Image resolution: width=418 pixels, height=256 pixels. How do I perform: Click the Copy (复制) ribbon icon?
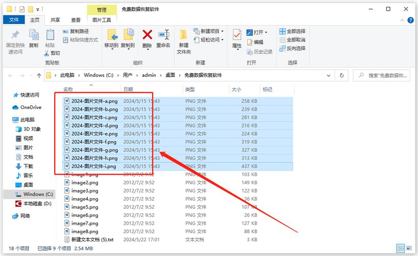34,35
